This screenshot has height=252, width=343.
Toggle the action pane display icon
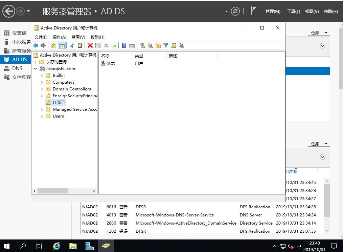click(x=132, y=45)
